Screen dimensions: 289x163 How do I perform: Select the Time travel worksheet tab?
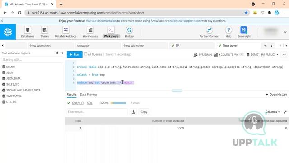tap(238, 46)
